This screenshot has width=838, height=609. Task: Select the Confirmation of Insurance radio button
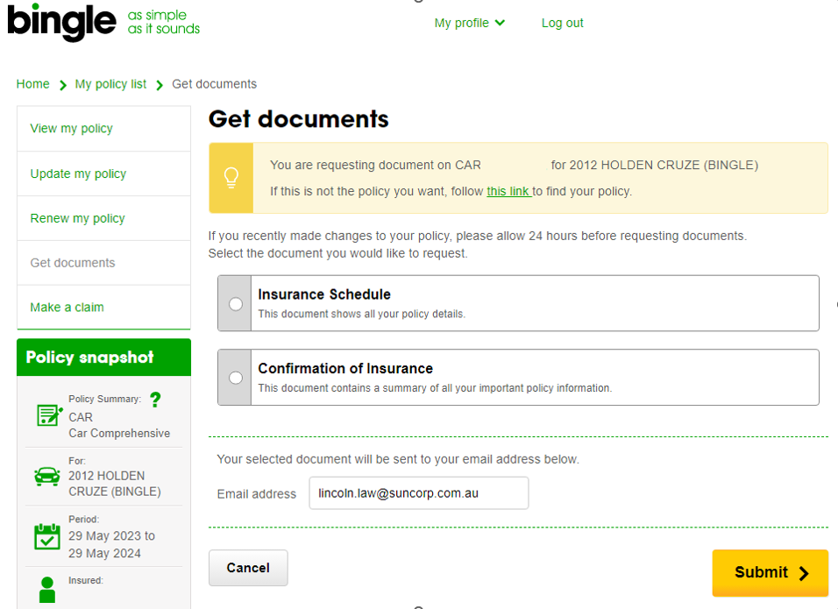click(236, 378)
